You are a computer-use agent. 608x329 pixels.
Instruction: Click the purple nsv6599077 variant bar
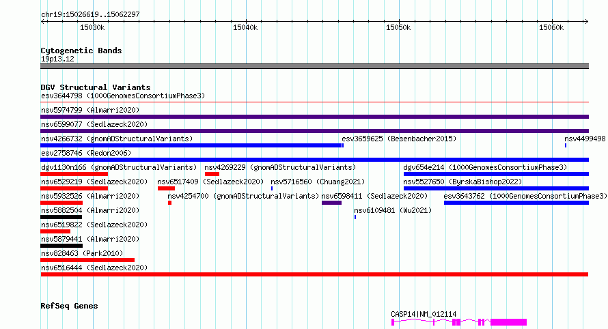coord(314,131)
